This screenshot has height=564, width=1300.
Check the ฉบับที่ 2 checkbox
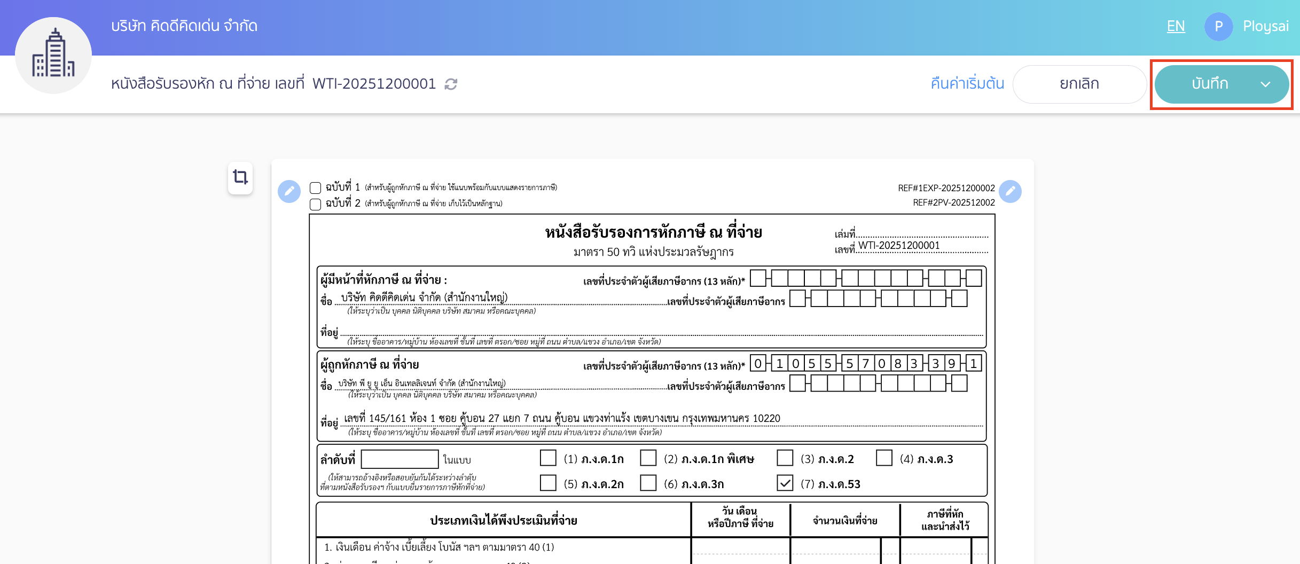pyautogui.click(x=315, y=203)
